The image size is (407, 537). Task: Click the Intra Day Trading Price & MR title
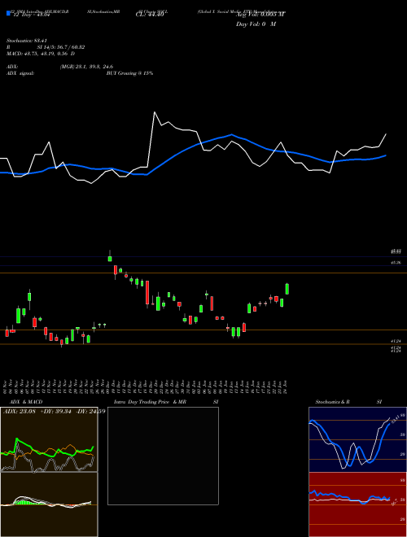point(150,402)
